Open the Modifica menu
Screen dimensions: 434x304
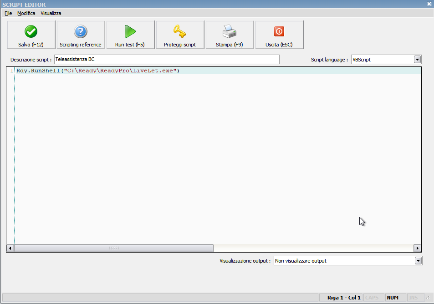click(x=26, y=13)
